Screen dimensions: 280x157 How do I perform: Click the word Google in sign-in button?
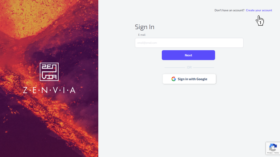point(202,79)
